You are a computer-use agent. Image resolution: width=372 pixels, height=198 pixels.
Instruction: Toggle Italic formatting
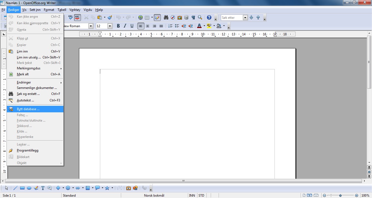coord(125,26)
